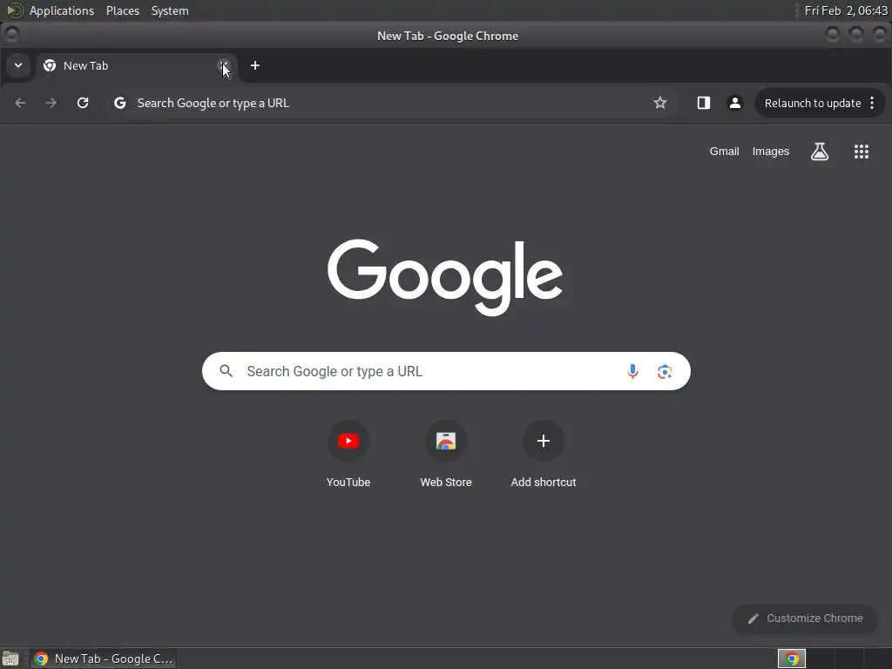892x669 pixels.
Task: Click the Chrome icon in workspace switcher
Action: click(x=792, y=659)
